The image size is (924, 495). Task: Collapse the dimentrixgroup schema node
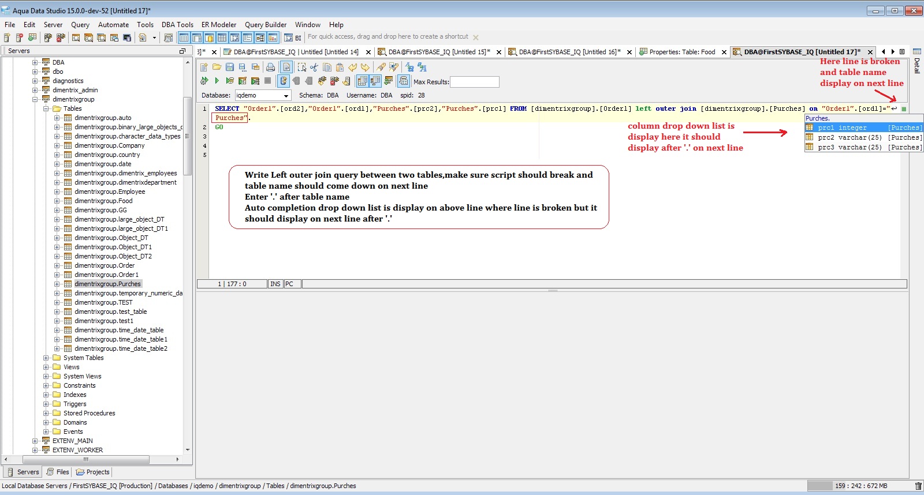35,99
